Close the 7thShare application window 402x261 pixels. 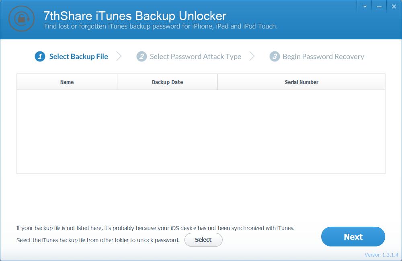point(394,7)
